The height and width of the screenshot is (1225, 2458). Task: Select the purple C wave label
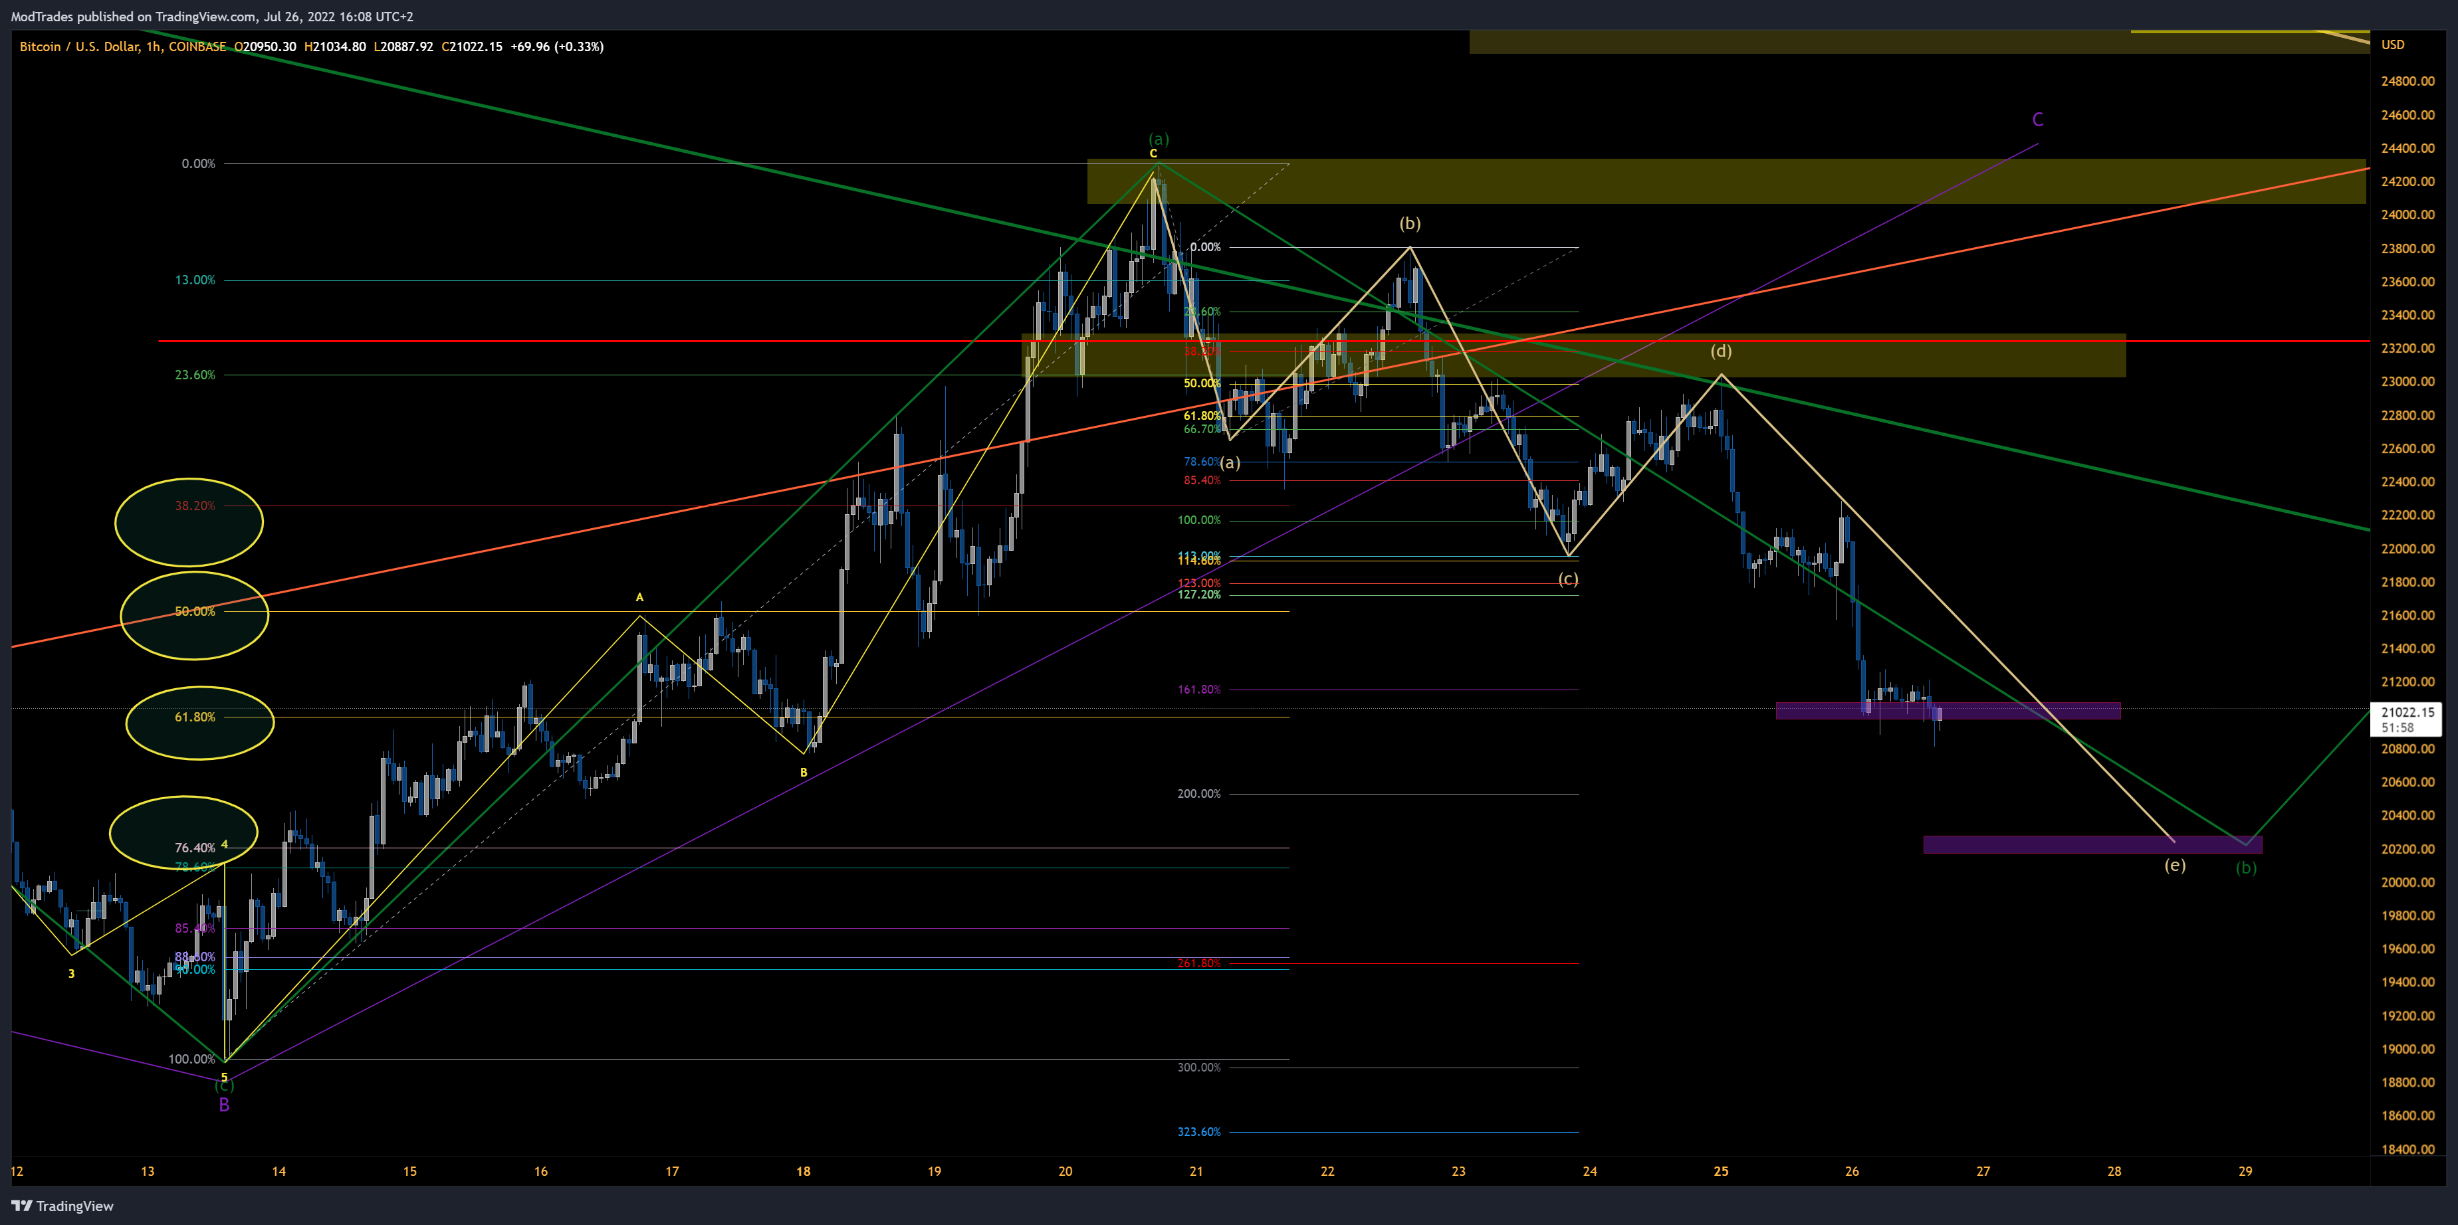[2037, 119]
